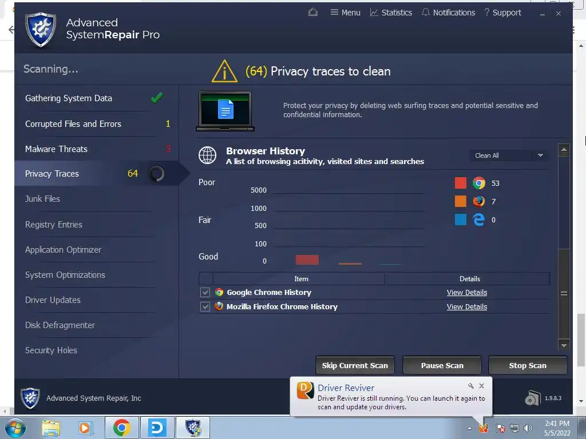The height and width of the screenshot is (439, 586).
Task: Open Statistics from the header
Action: (x=391, y=13)
